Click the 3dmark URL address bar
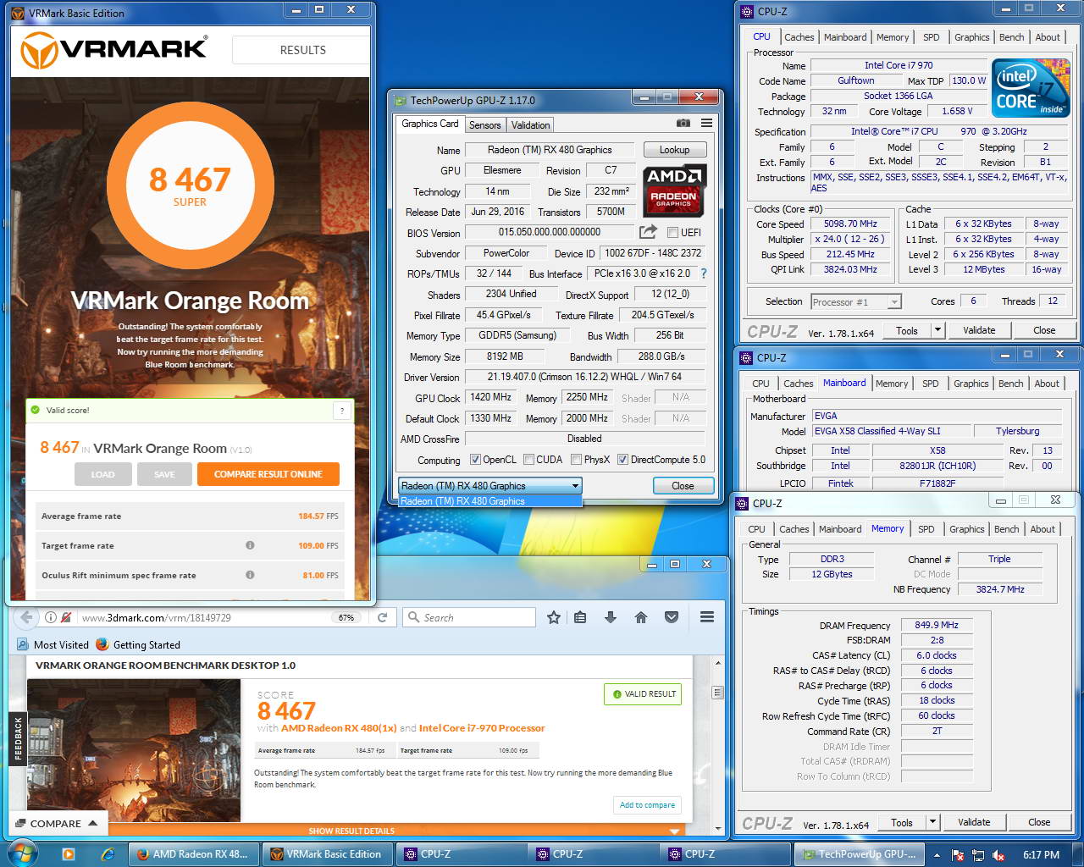The height and width of the screenshot is (867, 1084). (x=203, y=617)
